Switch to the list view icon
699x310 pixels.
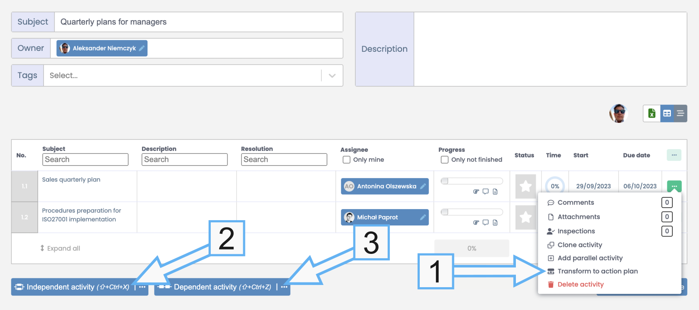coord(680,114)
